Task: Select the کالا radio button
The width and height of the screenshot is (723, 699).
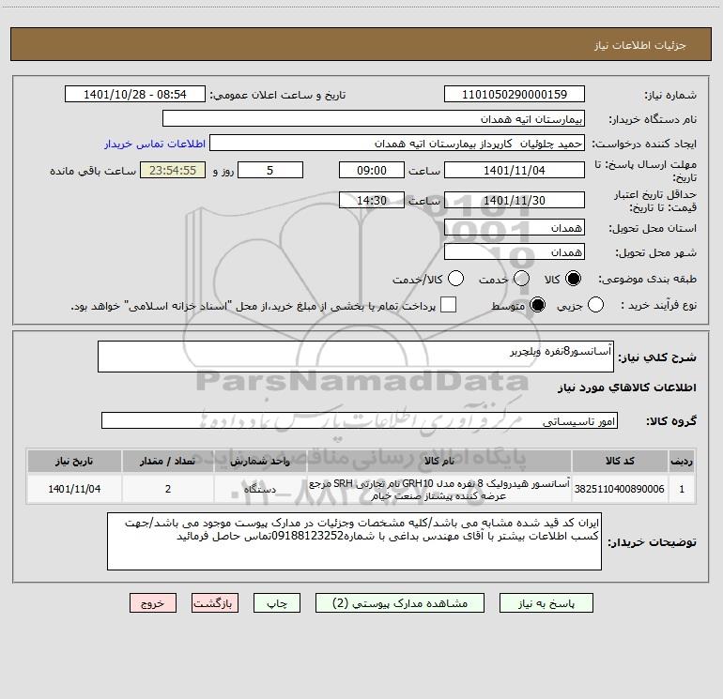Action: point(573,279)
